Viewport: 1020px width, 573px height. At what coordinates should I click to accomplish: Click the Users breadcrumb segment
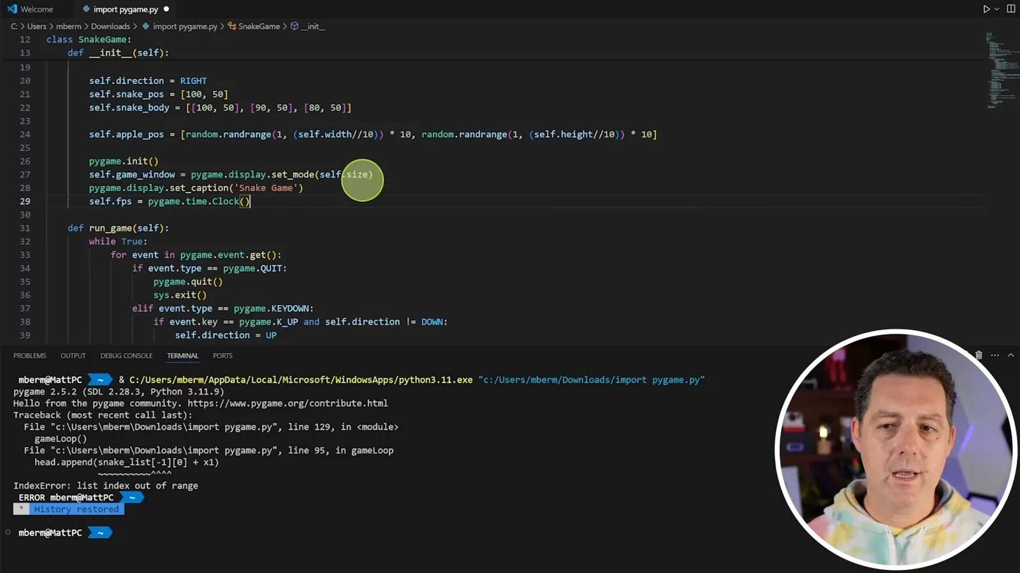click(36, 26)
